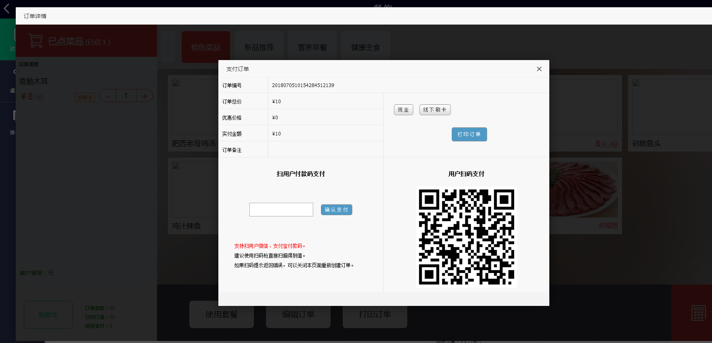This screenshot has width=712, height=343.
Task: Click the order number 2018070510154284512139
Action: pyautogui.click(x=303, y=85)
